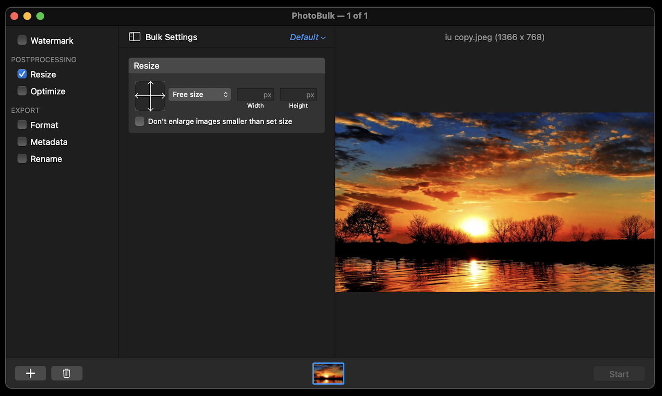The image size is (662, 396).
Task: Click the Start processing button
Action: tap(619, 373)
